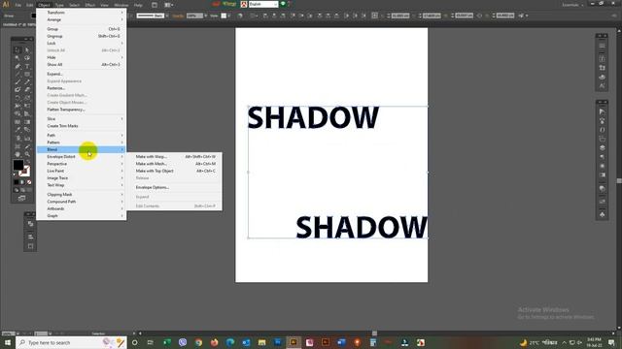
Task: Open the Effect menu
Action: pos(90,5)
